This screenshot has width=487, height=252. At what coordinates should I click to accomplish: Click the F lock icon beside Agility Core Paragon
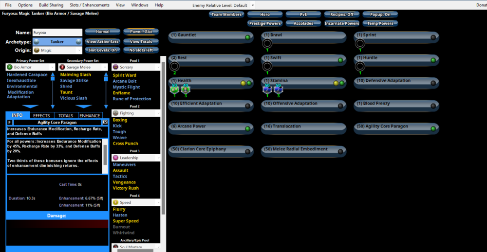(10, 123)
